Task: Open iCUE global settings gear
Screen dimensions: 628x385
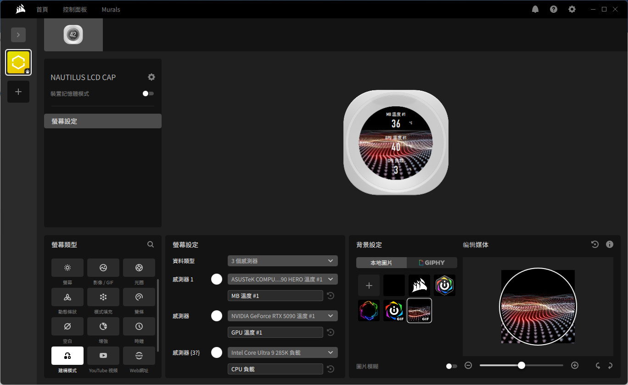Action: (x=572, y=9)
